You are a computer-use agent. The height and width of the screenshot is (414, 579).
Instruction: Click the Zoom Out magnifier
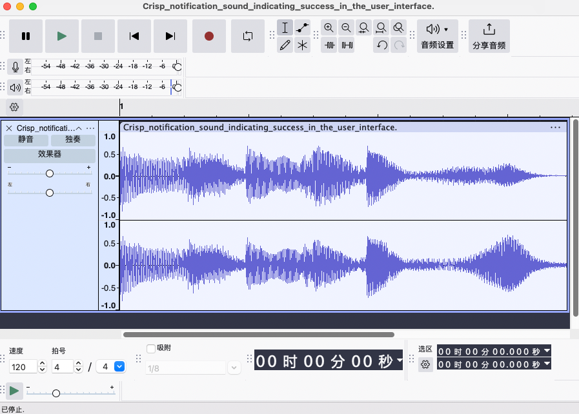pyautogui.click(x=346, y=28)
